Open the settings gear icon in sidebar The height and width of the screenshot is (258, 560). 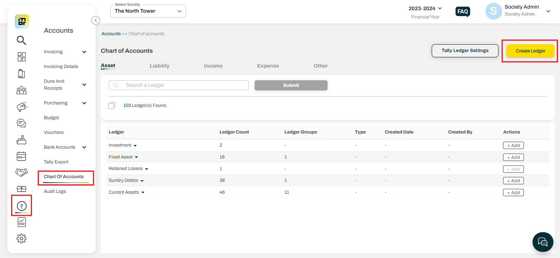click(x=21, y=238)
